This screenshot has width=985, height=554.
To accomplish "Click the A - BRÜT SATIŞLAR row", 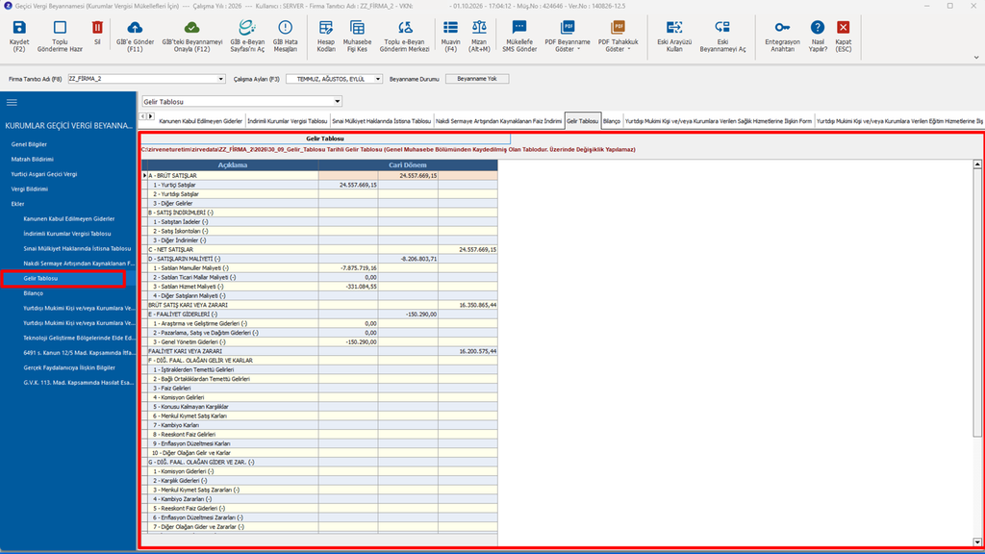I will point(319,176).
